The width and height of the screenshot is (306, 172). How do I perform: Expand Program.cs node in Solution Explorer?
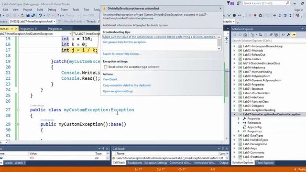[239, 131]
